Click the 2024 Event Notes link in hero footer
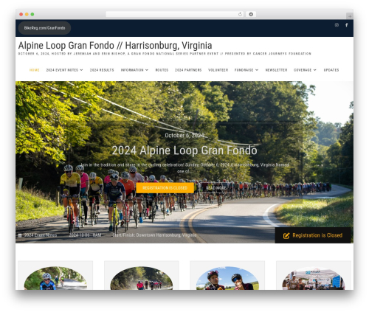The width and height of the screenshot is (369, 312). point(41,235)
